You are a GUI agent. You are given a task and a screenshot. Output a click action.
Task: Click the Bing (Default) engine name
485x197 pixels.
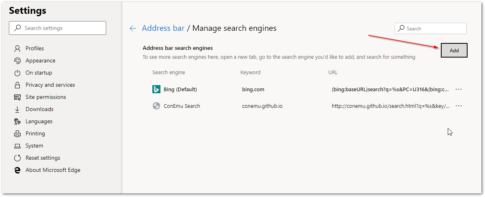click(x=180, y=90)
